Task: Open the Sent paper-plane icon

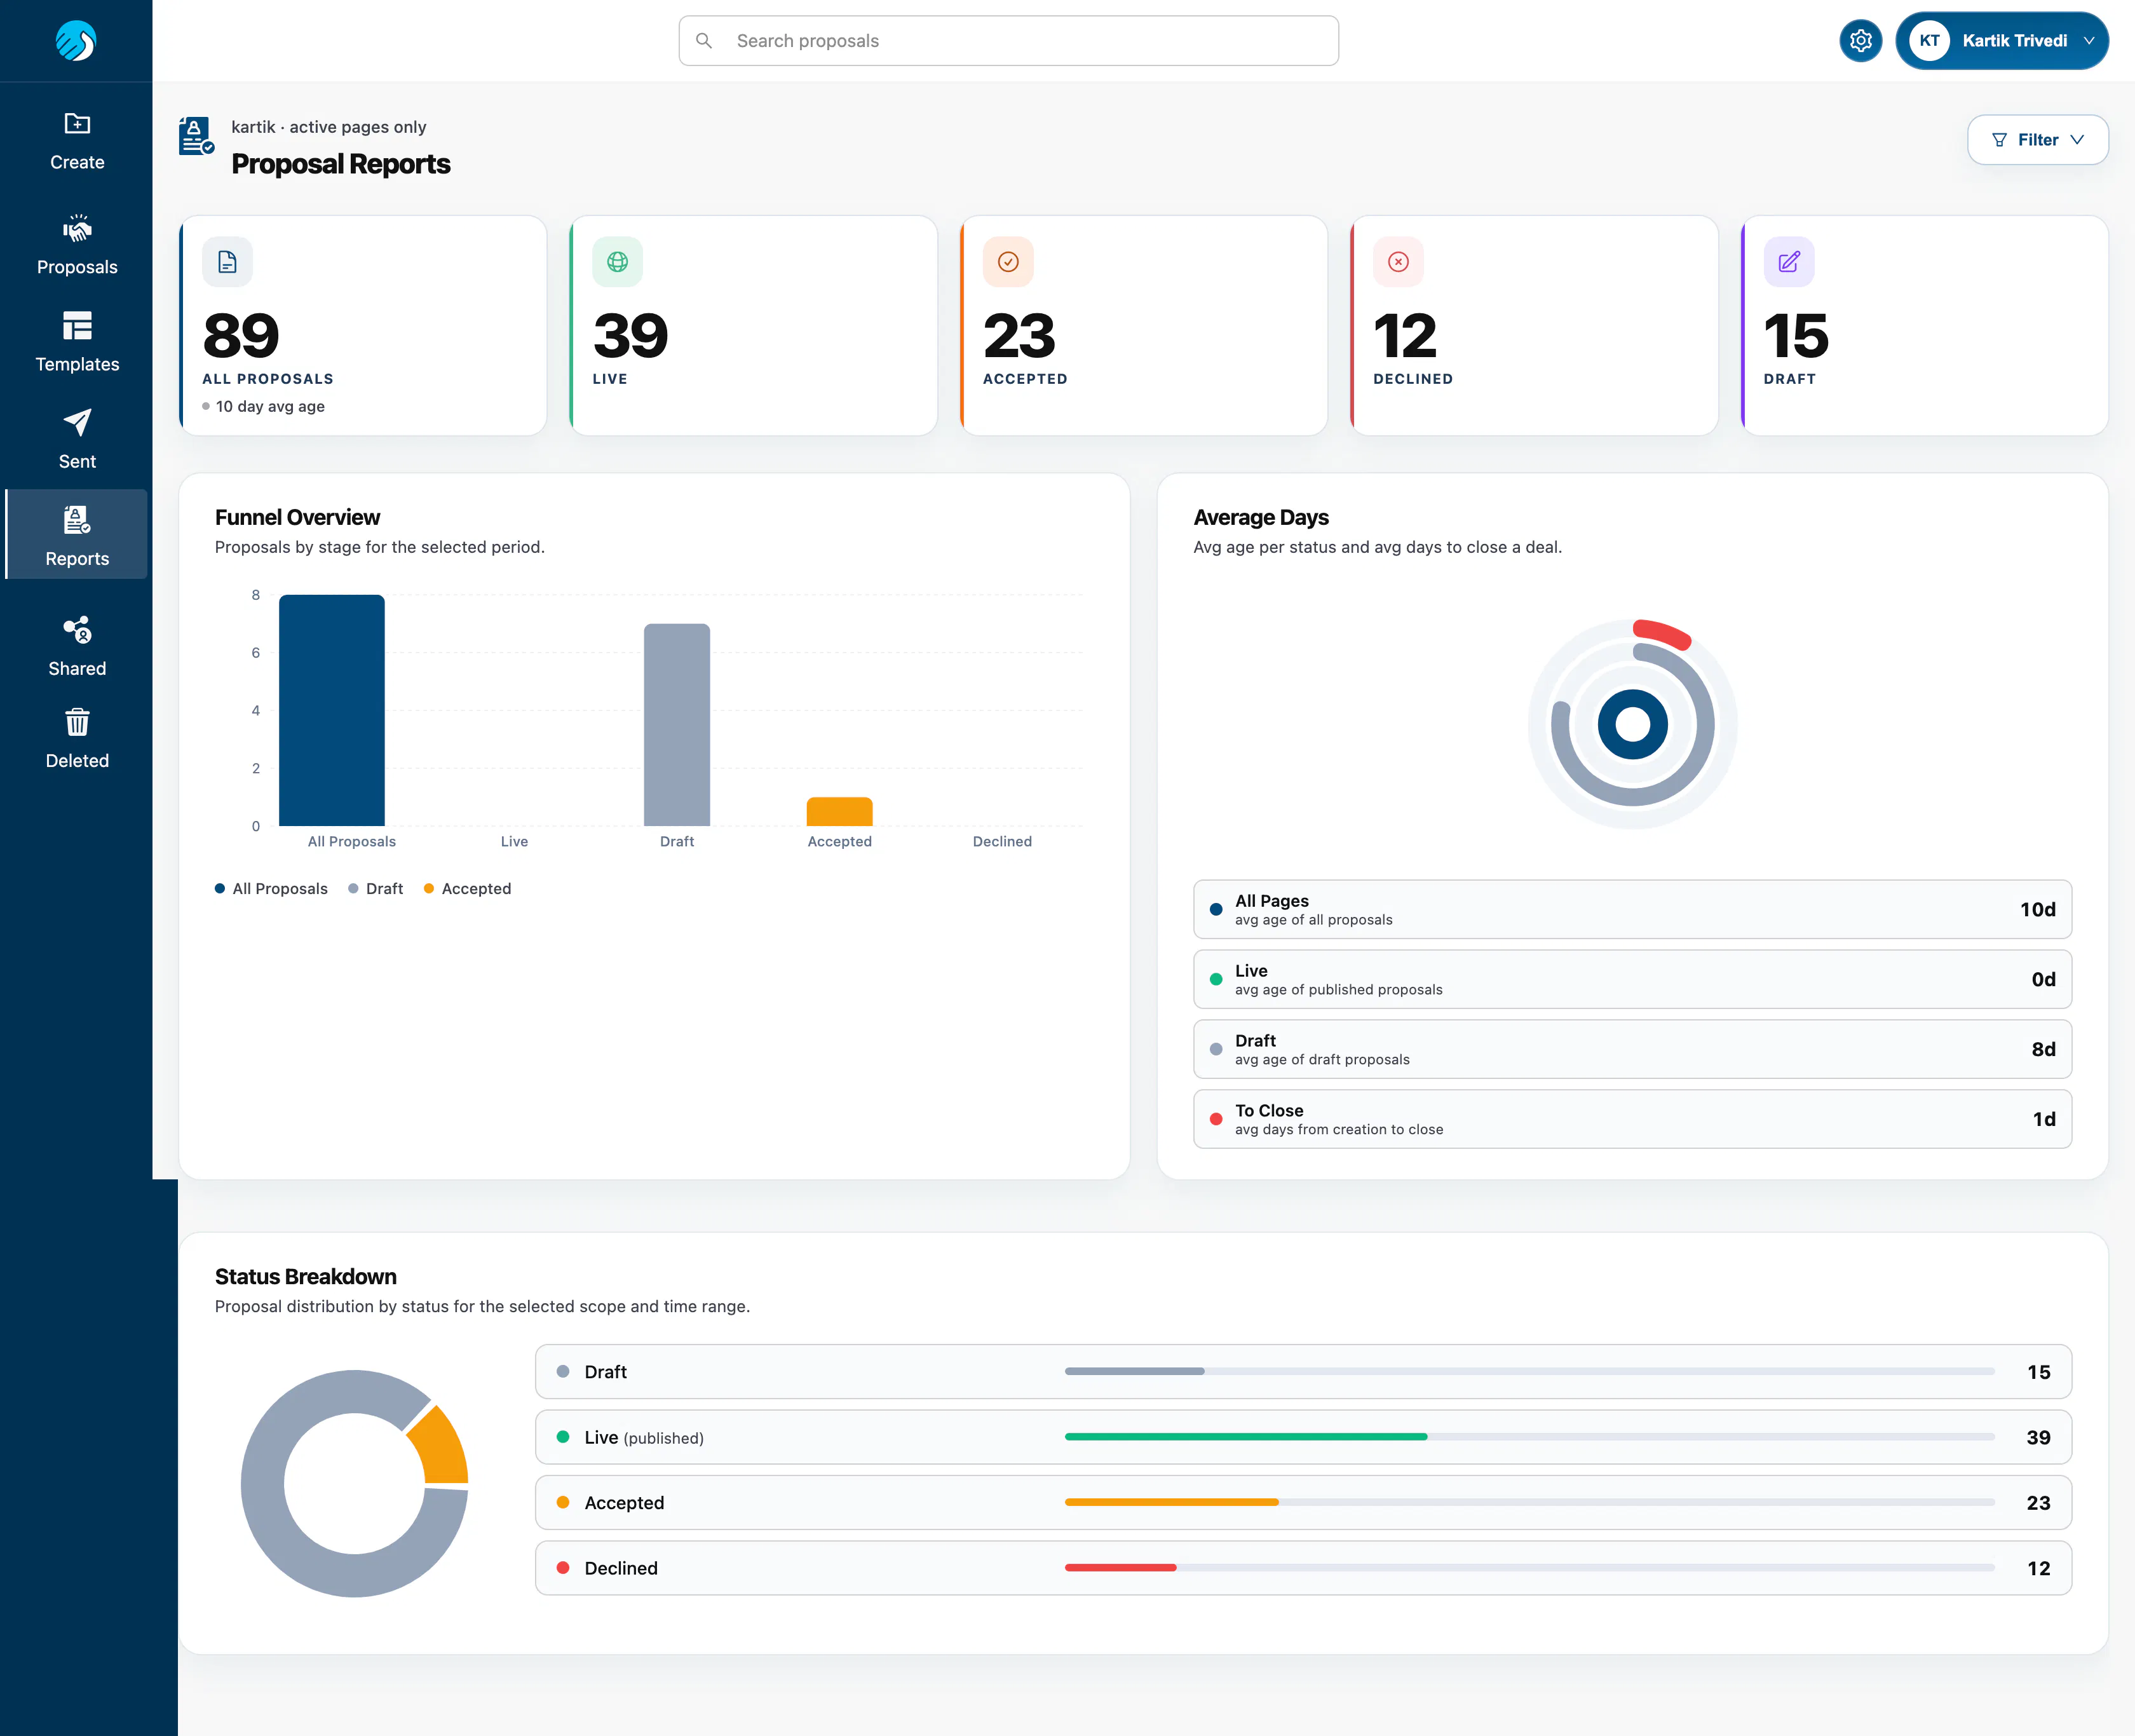Action: point(77,423)
